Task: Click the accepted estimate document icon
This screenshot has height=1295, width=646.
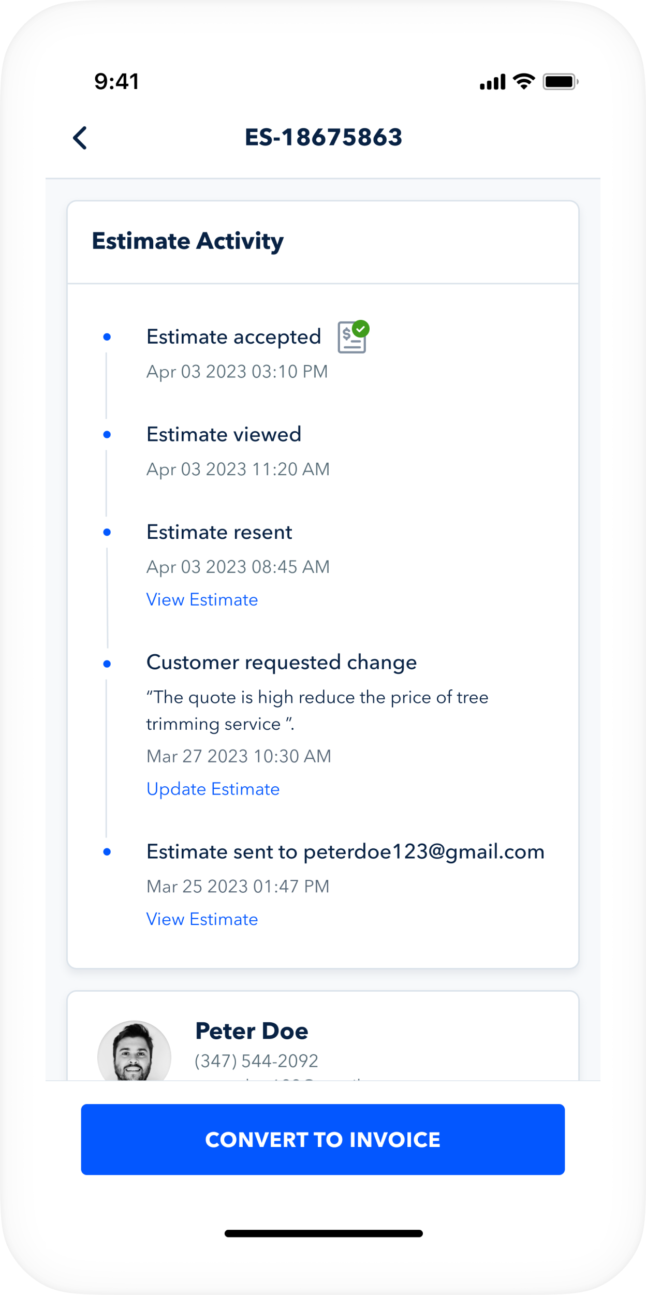Action: tap(353, 337)
